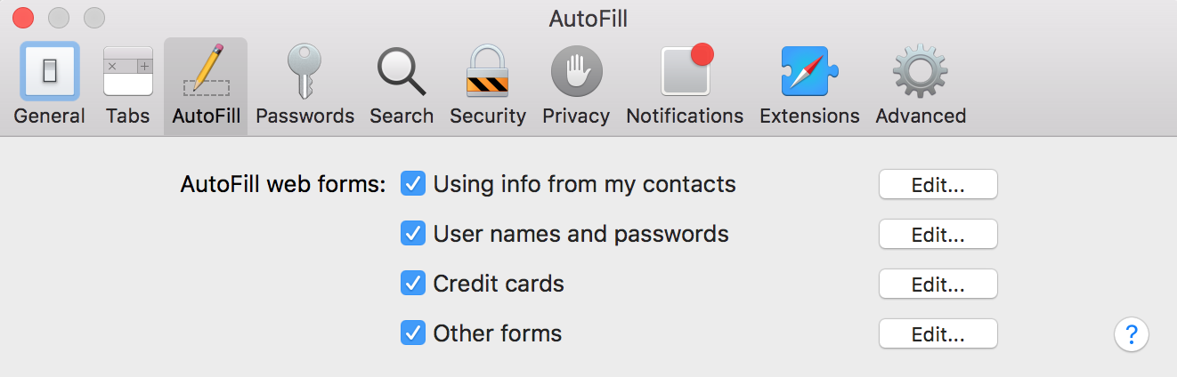Open Advanced preferences gear icon
Image resolution: width=1177 pixels, height=377 pixels.
(x=921, y=85)
